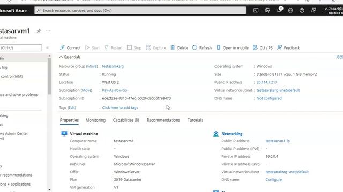Open the Activity log menu item
The width and height of the screenshot is (343, 192).
point(4,67)
